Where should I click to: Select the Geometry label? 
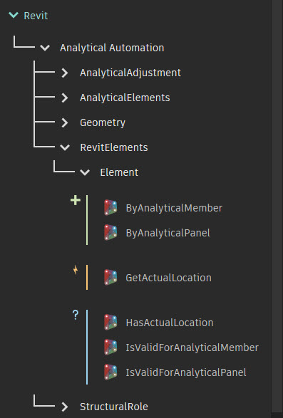tap(103, 123)
